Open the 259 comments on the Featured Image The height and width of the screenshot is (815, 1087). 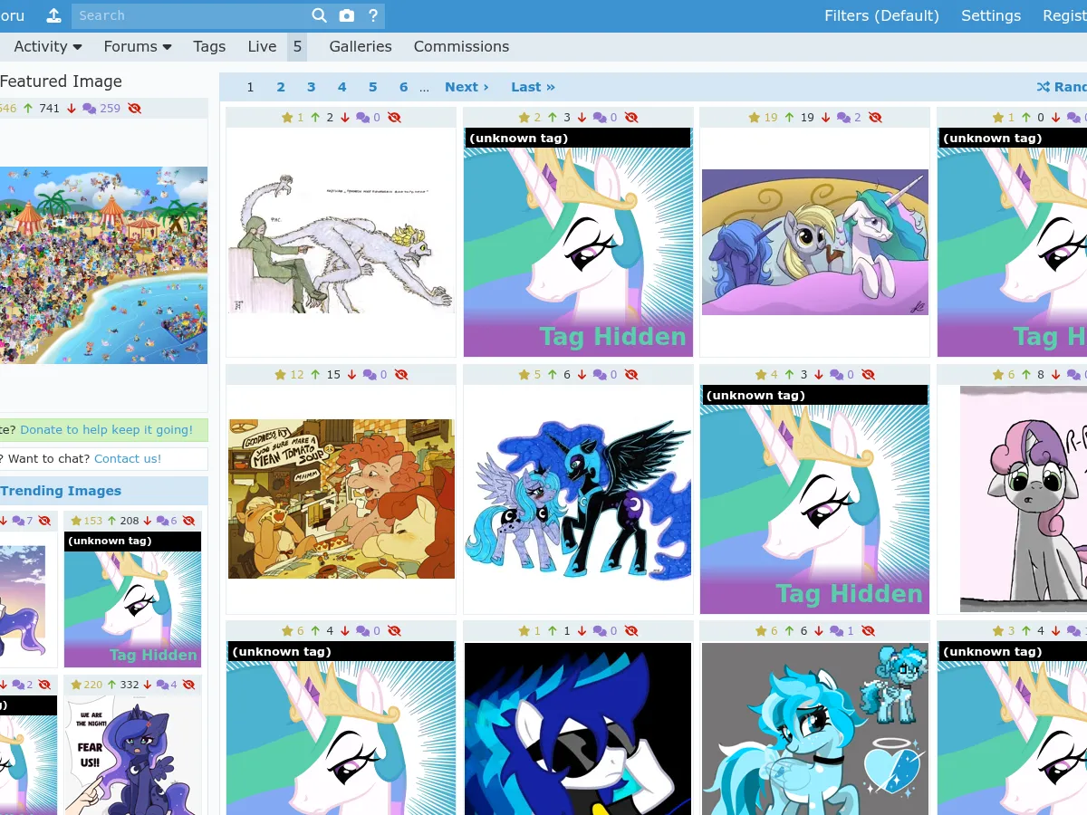tap(101, 108)
